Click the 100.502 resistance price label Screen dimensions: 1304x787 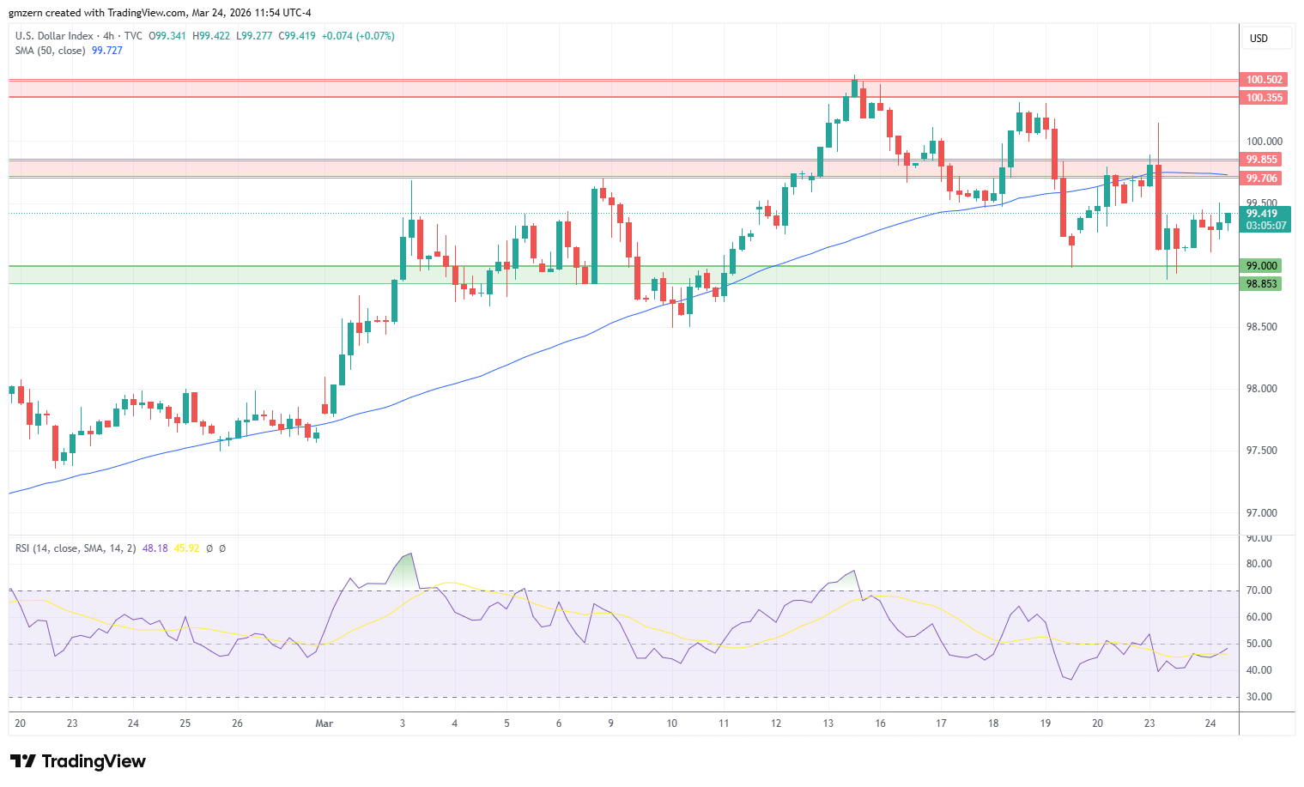1264,80
